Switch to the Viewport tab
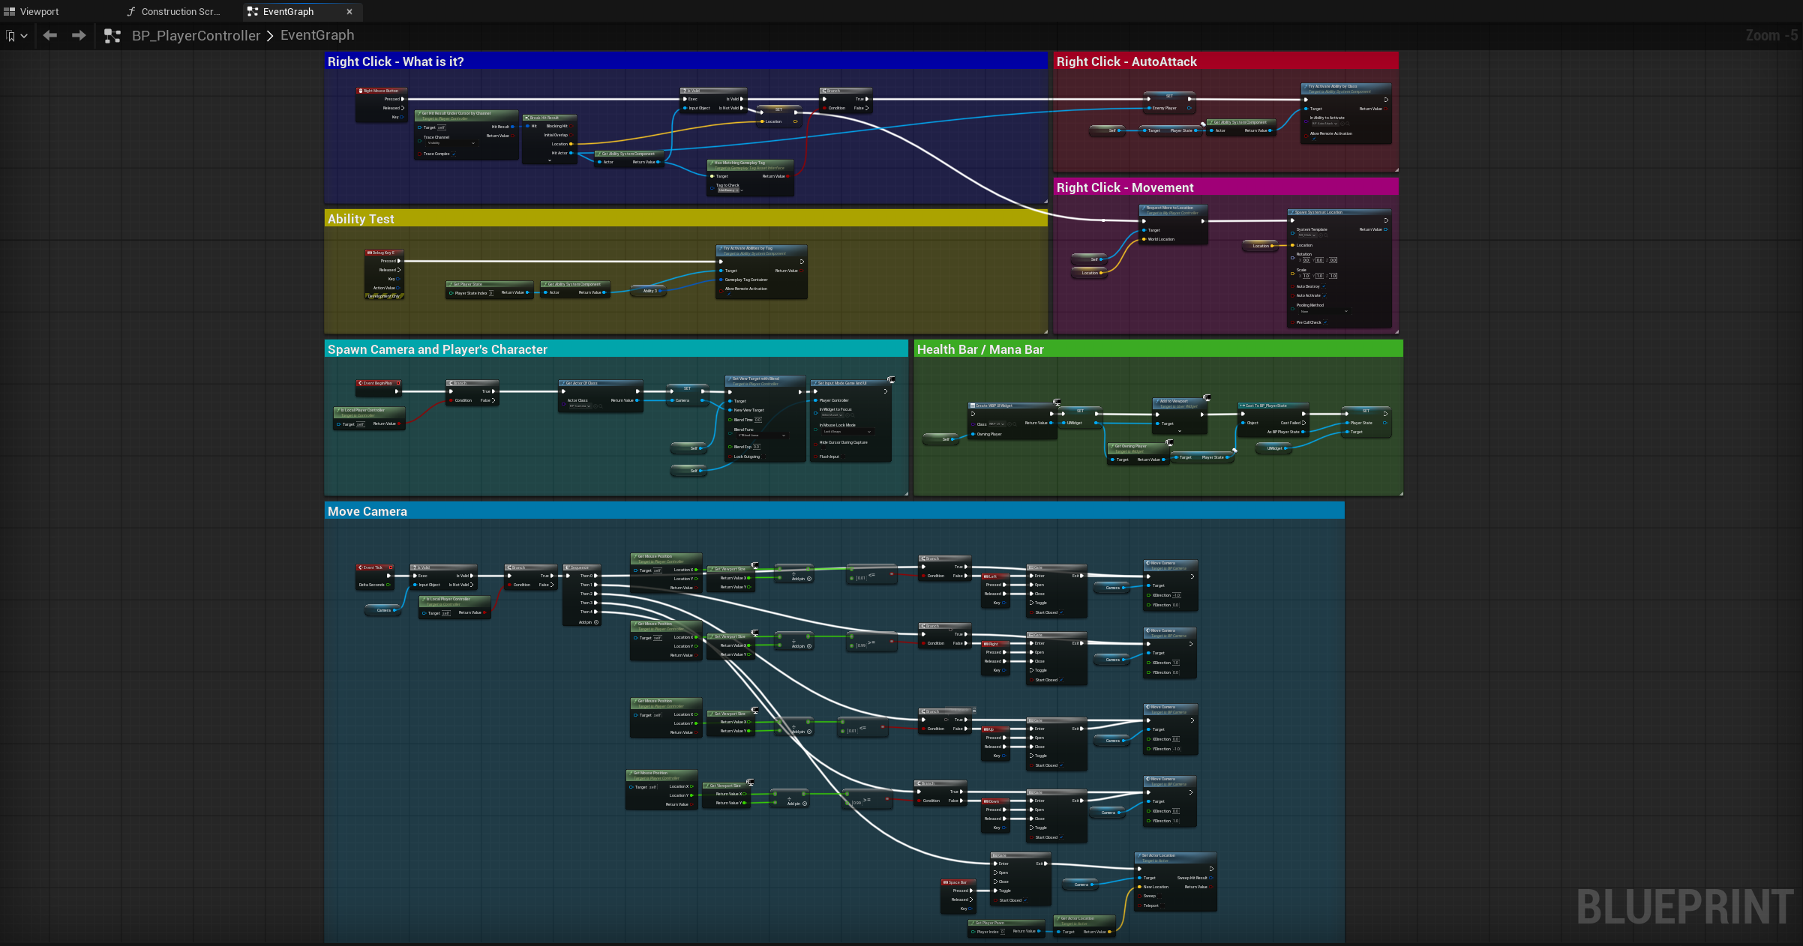This screenshot has width=1803, height=946. (x=31, y=11)
